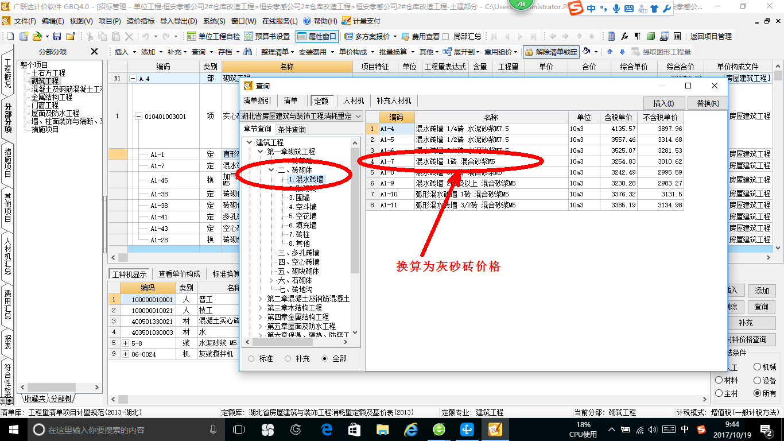Open File Explorer from taskbar
Image resolution: width=784 pixels, height=441 pixels.
point(383,429)
